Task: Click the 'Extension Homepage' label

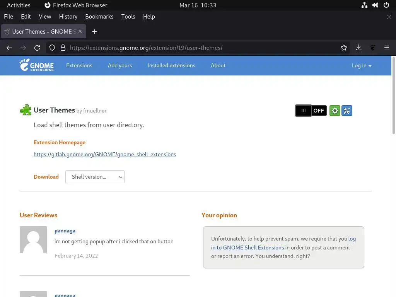Action: tap(60, 142)
